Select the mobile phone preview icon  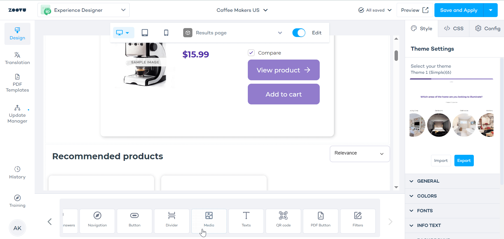[x=166, y=33]
